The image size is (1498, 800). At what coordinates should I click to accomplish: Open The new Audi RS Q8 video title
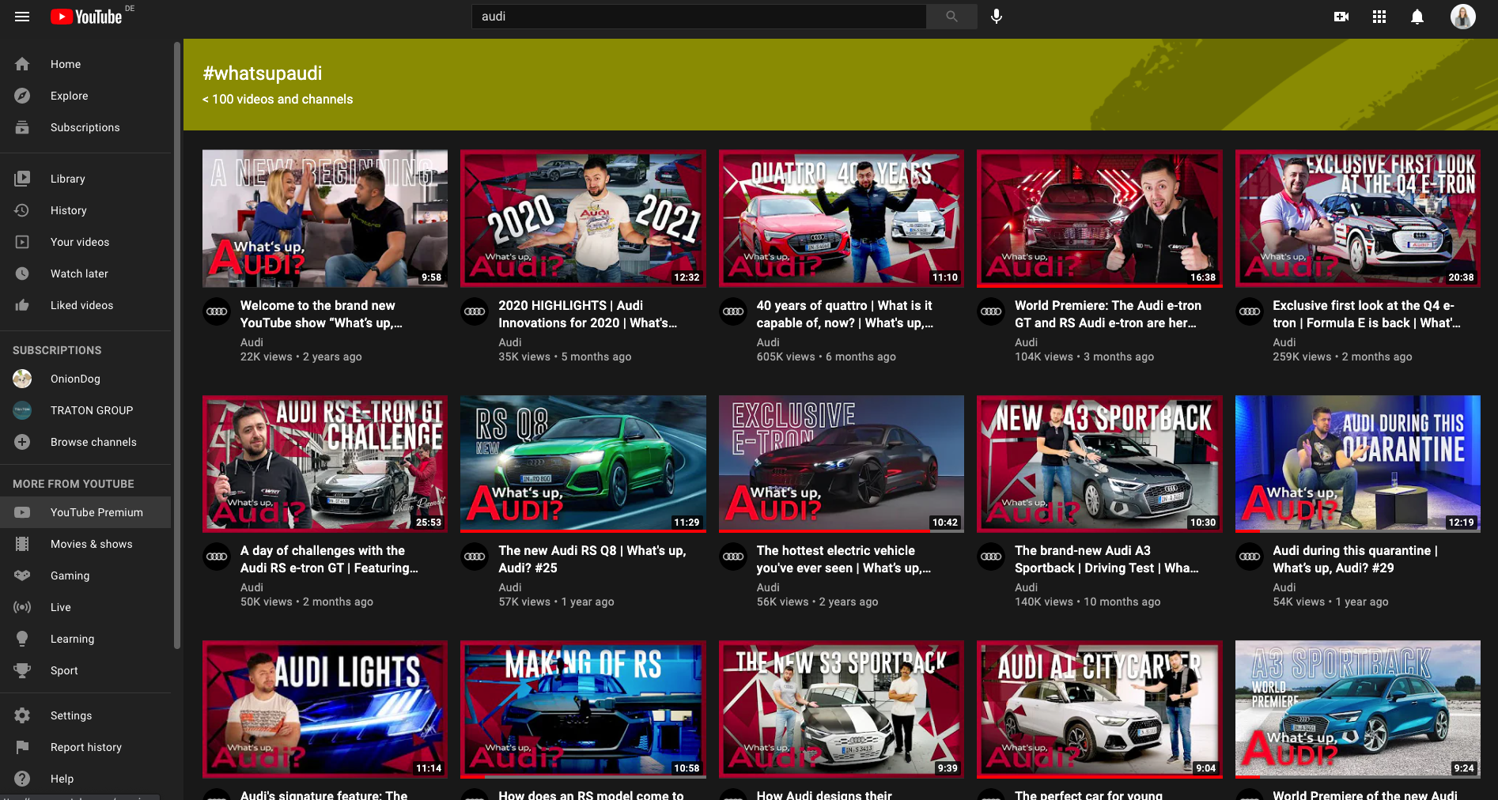click(592, 559)
